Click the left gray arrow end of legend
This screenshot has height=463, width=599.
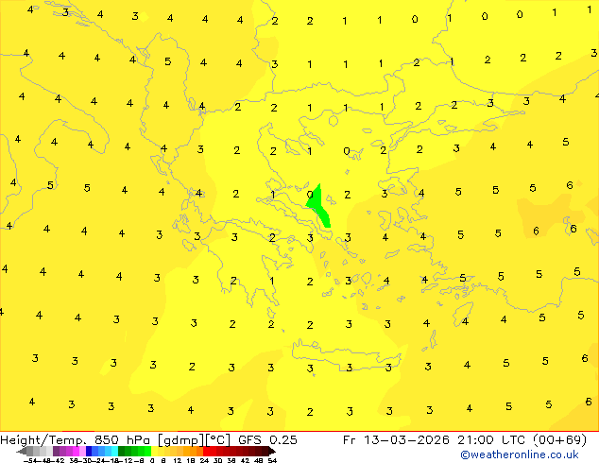point(22,451)
